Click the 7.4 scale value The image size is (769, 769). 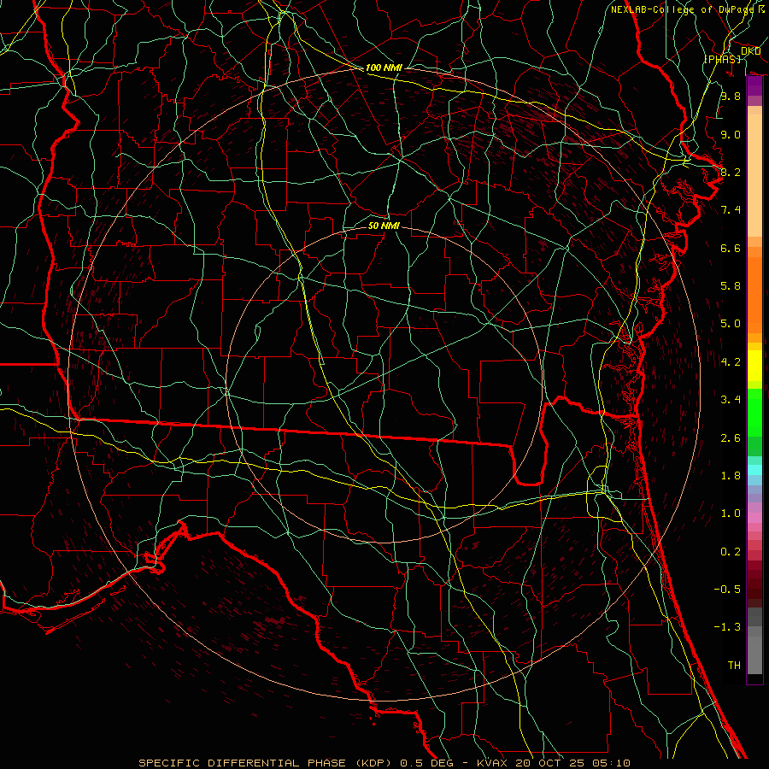tap(731, 210)
